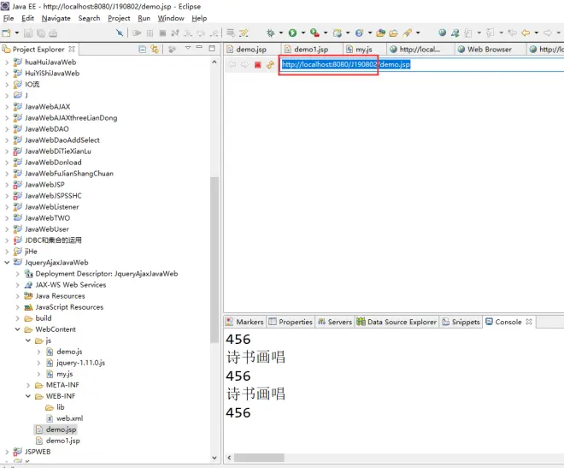
Task: Click the Project Explorer vertical scrollbar thumb
Action: click(214, 259)
